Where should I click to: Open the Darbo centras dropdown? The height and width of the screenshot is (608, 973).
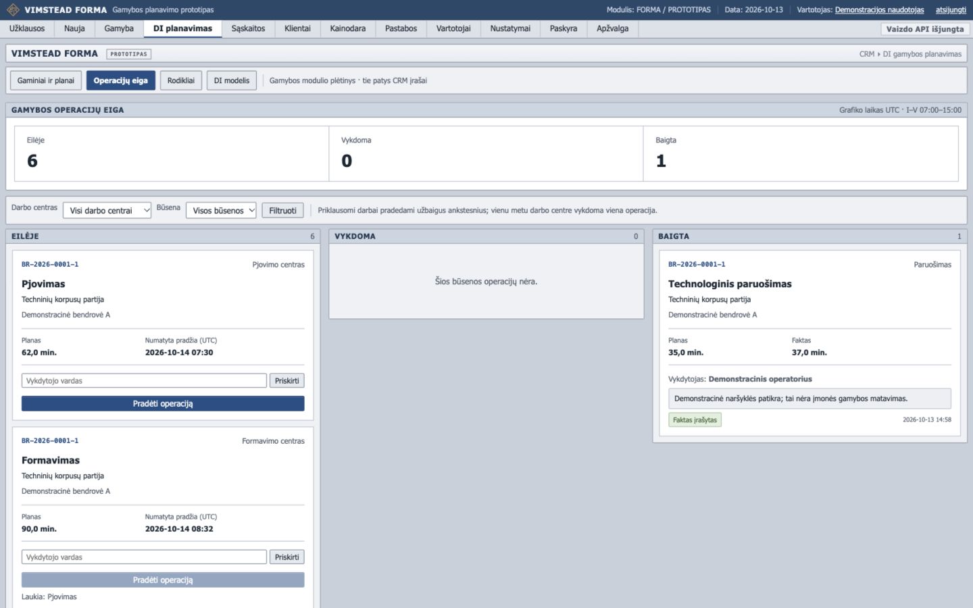107,210
